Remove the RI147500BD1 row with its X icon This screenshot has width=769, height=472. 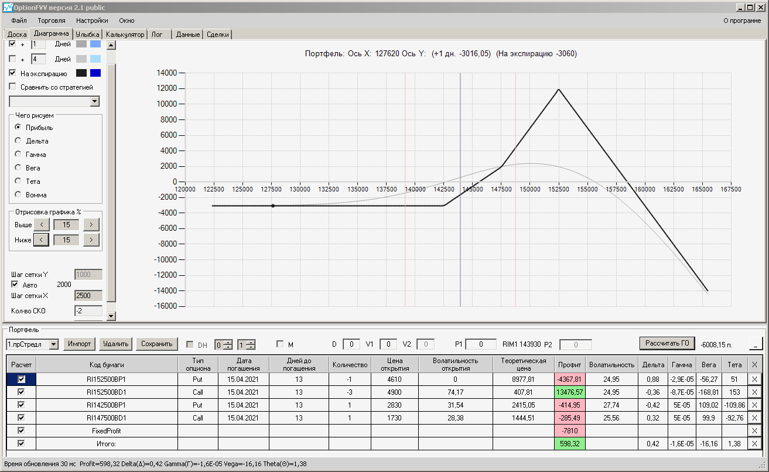(754, 418)
